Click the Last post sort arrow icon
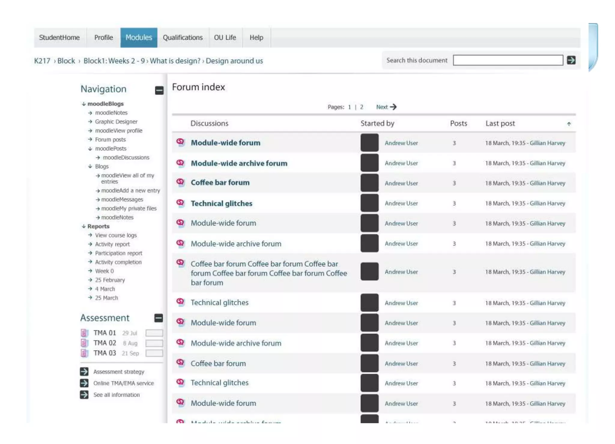Image resolution: width=615 pixels, height=444 pixels. pyautogui.click(x=569, y=124)
